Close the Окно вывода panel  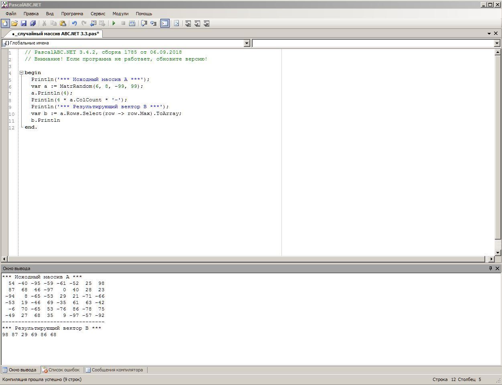tap(497, 268)
